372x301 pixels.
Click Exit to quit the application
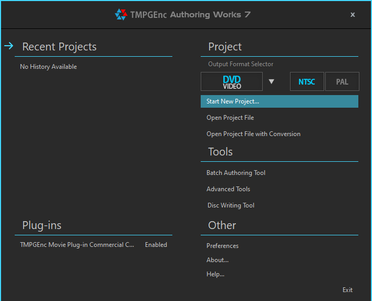pos(347,290)
